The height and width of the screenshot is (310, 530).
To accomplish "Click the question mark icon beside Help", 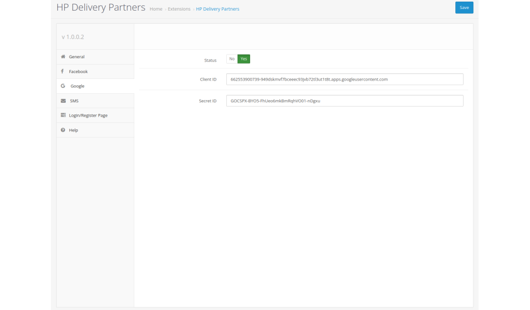I will point(63,130).
